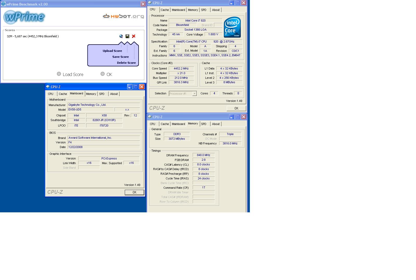The width and height of the screenshot is (416, 280).
Task: Click OK button in CPU-Z CPU window
Action: click(x=236, y=108)
